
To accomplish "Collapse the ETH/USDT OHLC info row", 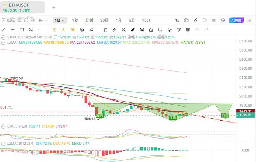I will click(x=3, y=37).
